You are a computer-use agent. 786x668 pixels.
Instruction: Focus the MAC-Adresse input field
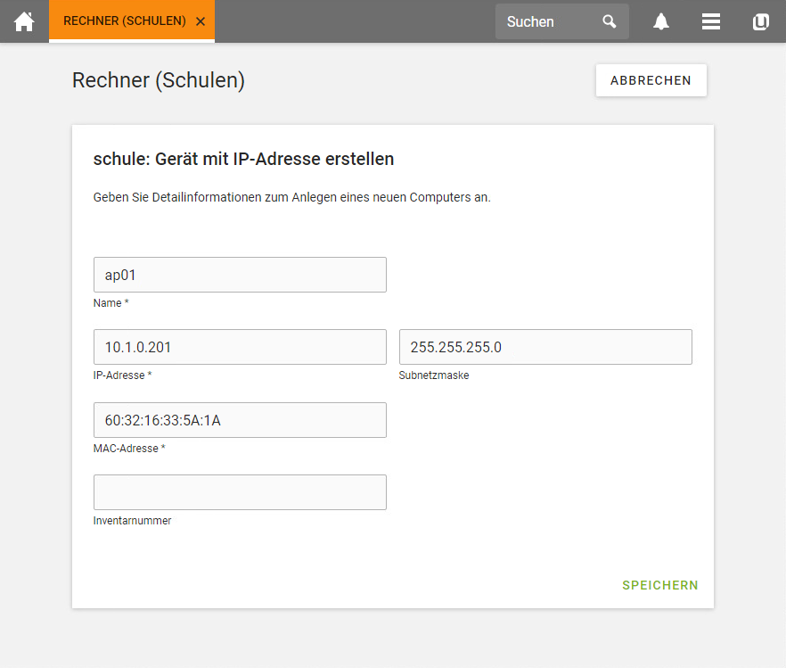pyautogui.click(x=240, y=420)
